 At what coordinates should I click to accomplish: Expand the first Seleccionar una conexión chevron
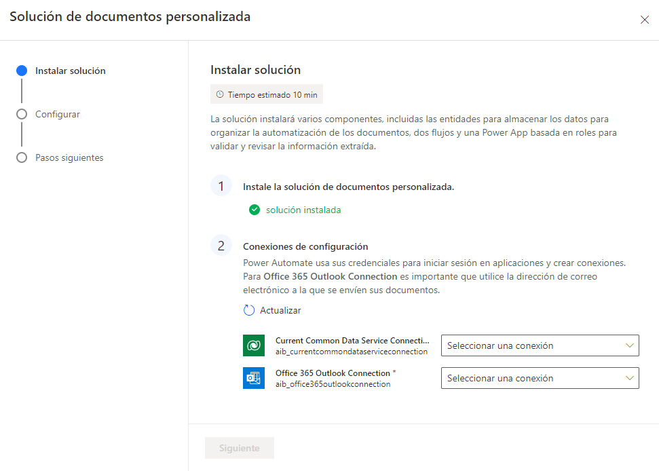pyautogui.click(x=628, y=345)
